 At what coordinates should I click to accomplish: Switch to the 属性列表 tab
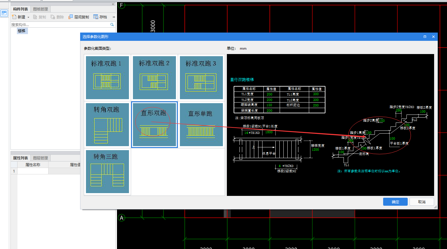pos(21,158)
